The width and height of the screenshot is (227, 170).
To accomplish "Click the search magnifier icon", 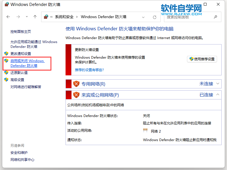I will [215, 17].
